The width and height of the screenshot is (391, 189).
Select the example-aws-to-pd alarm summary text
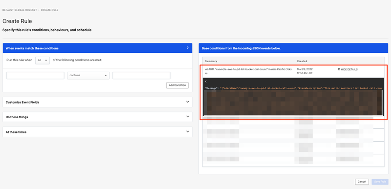tap(248, 71)
